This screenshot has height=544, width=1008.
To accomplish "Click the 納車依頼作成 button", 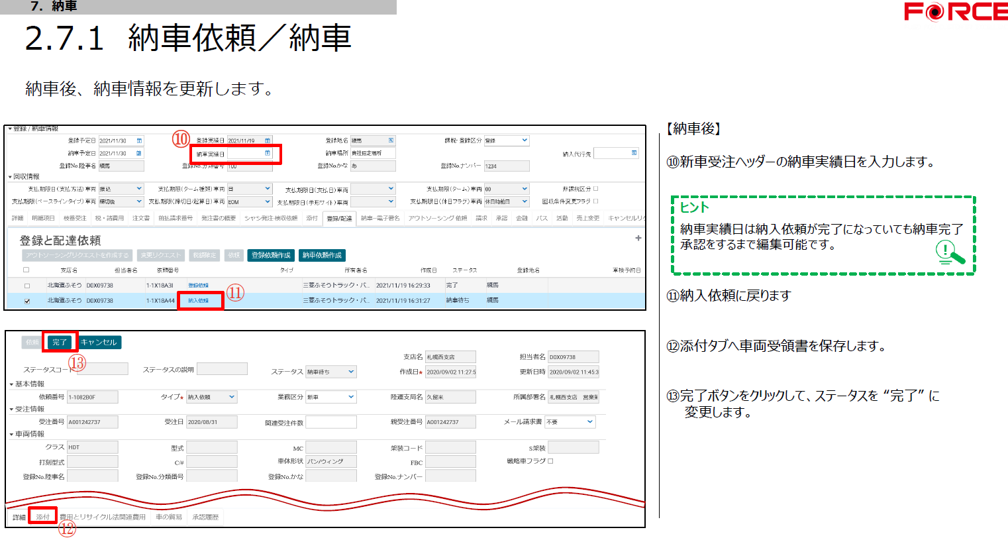I will tap(322, 255).
